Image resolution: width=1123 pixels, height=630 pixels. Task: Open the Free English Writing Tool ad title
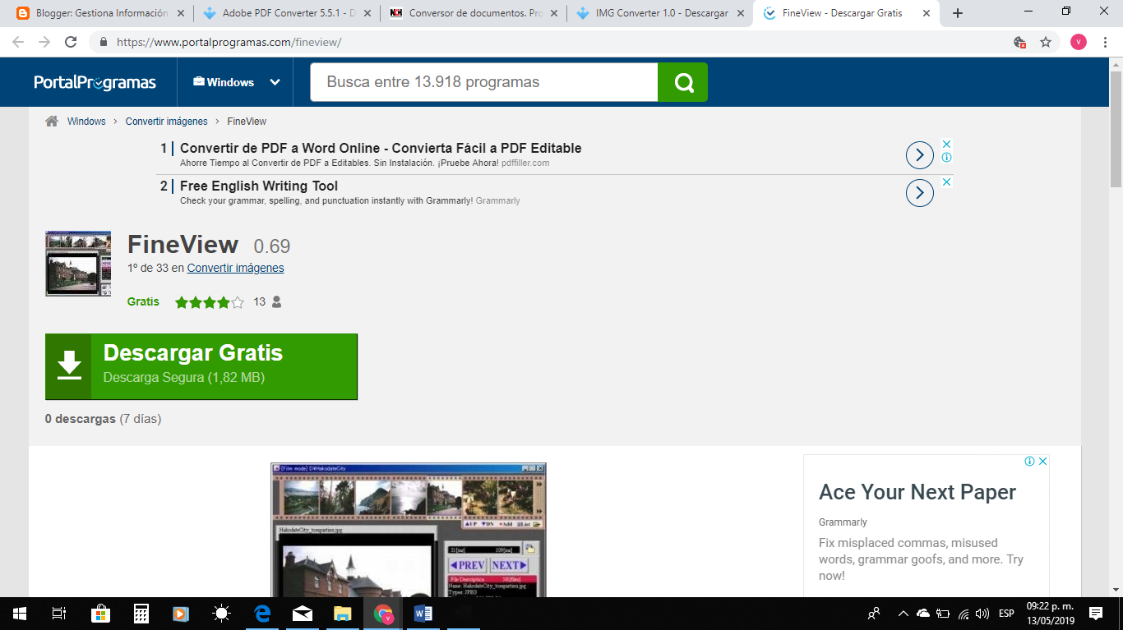coord(259,186)
